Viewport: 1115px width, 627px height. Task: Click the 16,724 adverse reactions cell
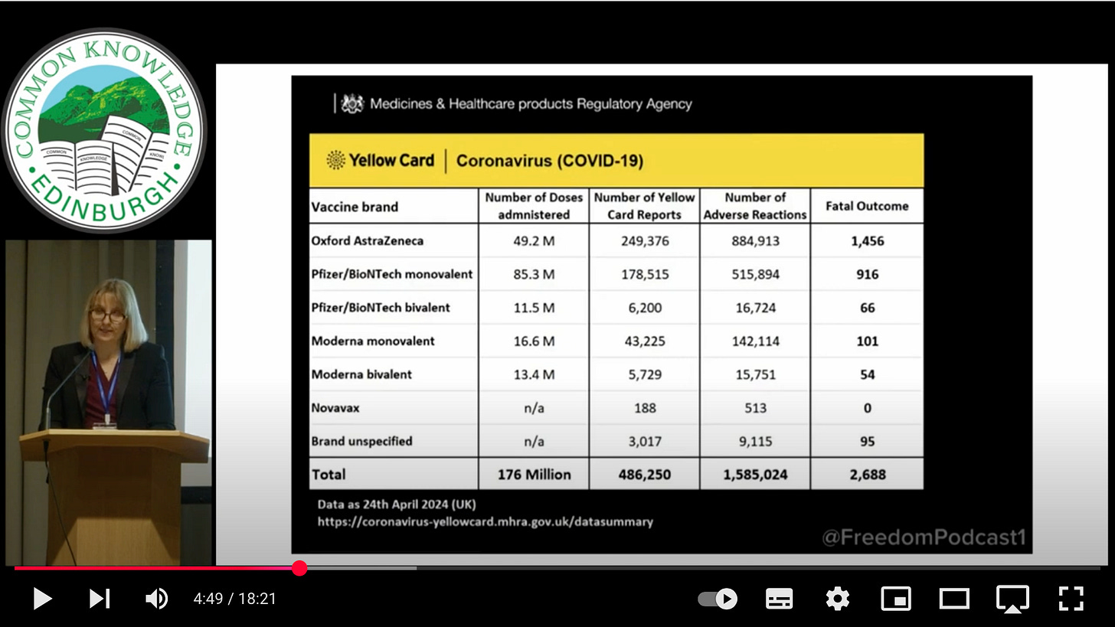pyautogui.click(x=755, y=308)
